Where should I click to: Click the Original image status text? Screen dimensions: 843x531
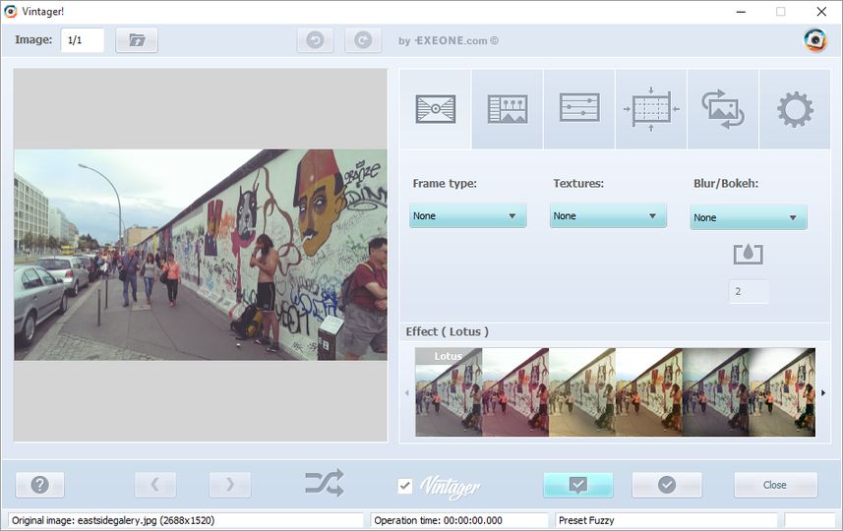tap(113, 520)
